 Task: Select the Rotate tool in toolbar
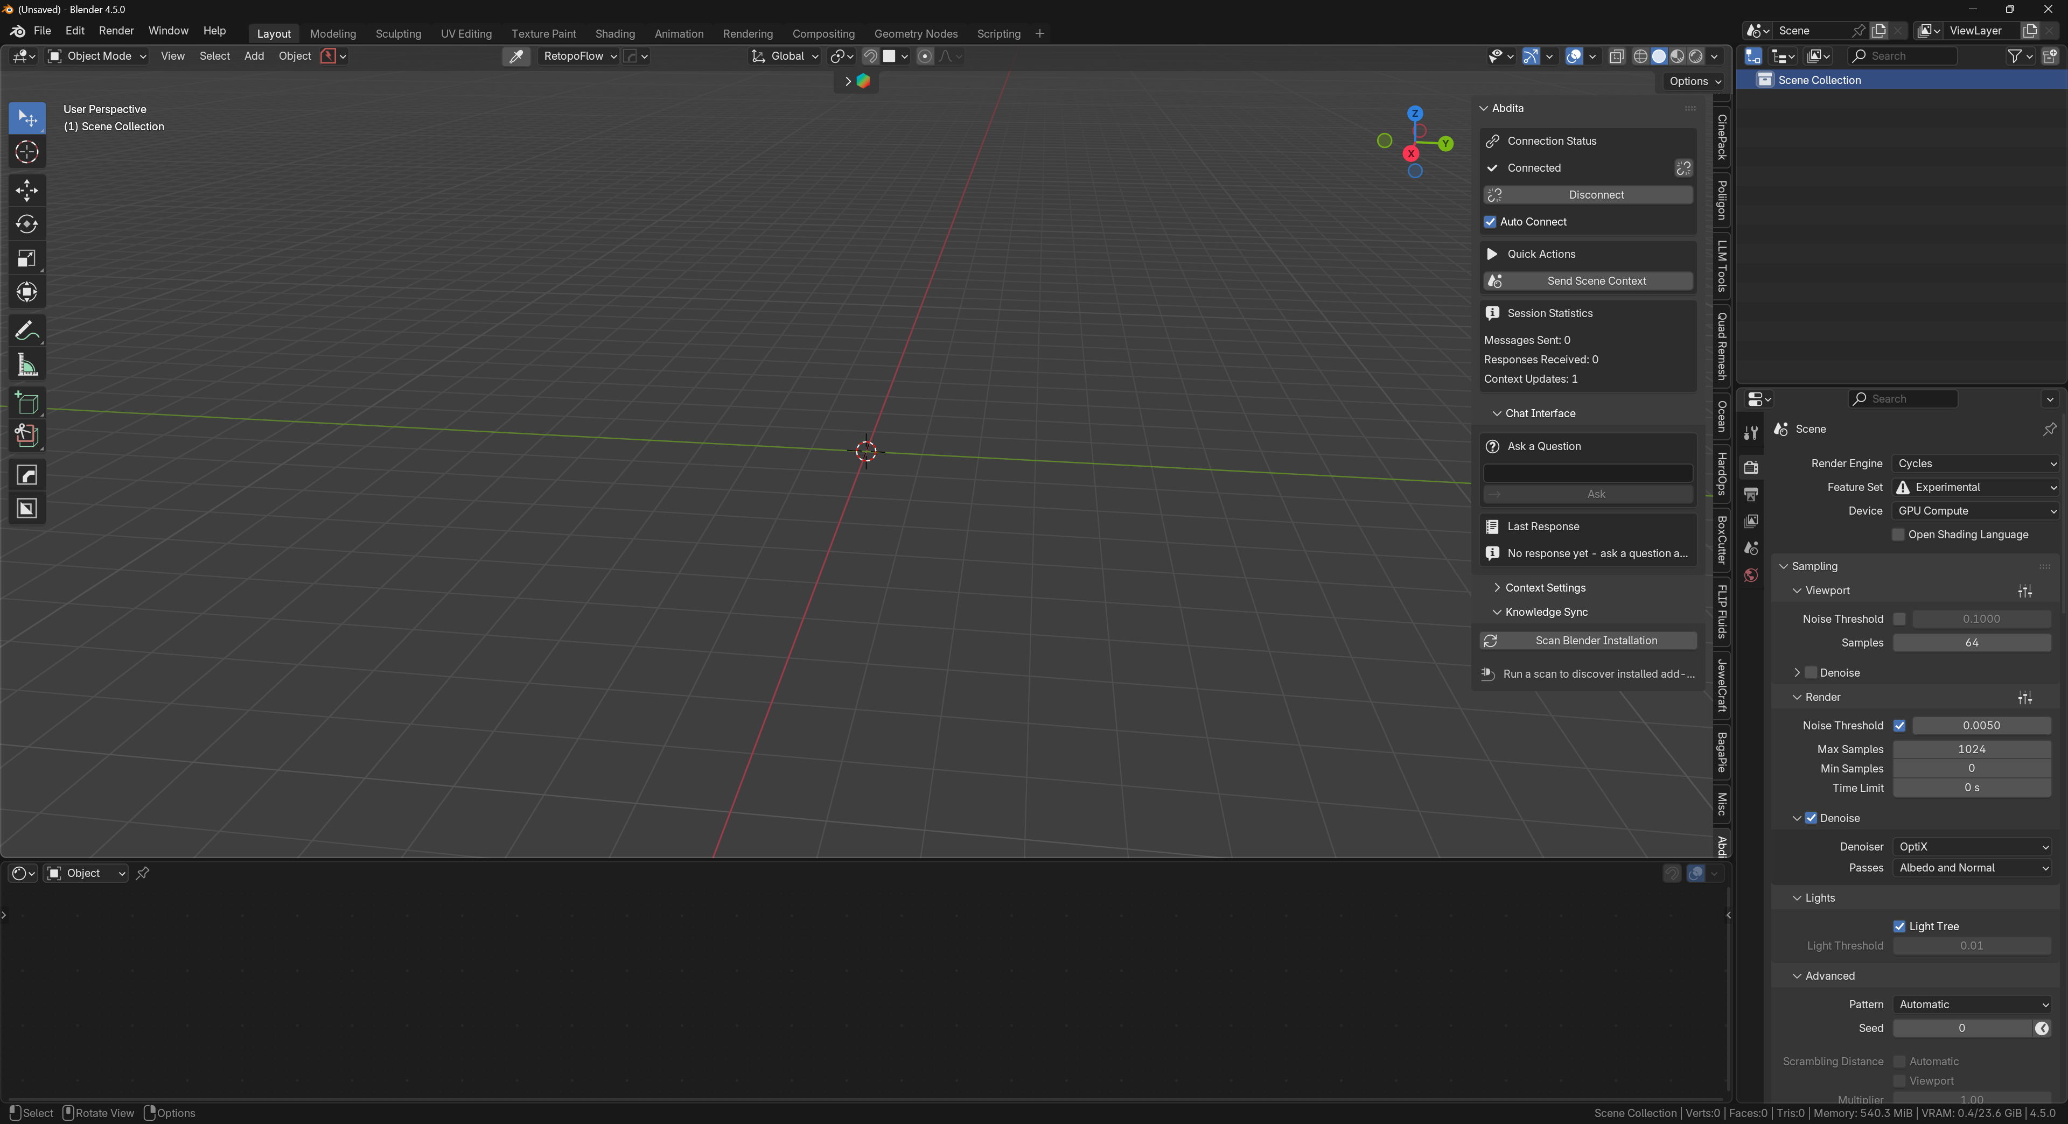[26, 224]
